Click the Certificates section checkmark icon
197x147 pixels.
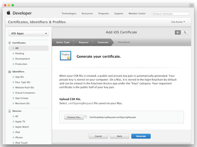[10, 43]
